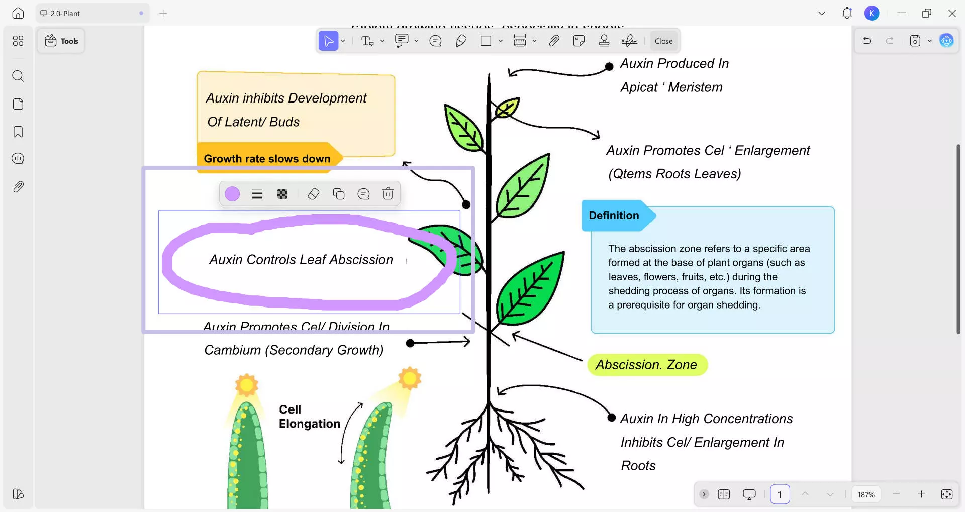Erase part of the selected drawing
Screen dimensions: 965x512
(x=313, y=194)
